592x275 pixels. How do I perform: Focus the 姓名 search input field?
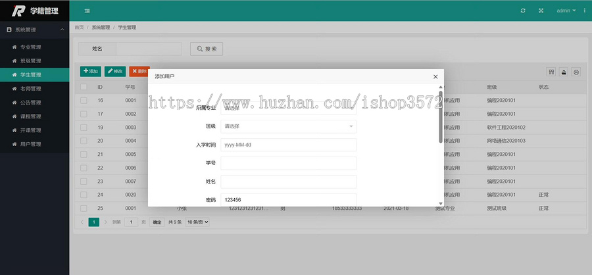coord(149,49)
